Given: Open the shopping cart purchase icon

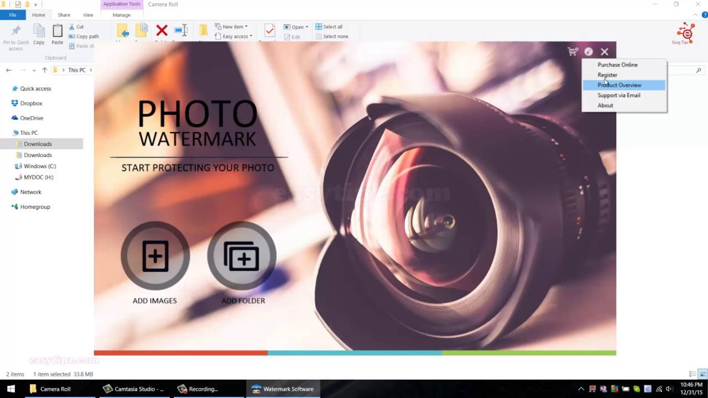Looking at the screenshot, I should [572, 51].
